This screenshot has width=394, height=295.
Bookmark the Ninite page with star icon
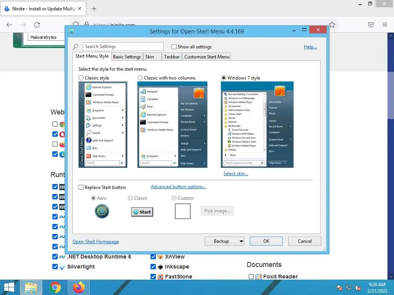(332, 25)
